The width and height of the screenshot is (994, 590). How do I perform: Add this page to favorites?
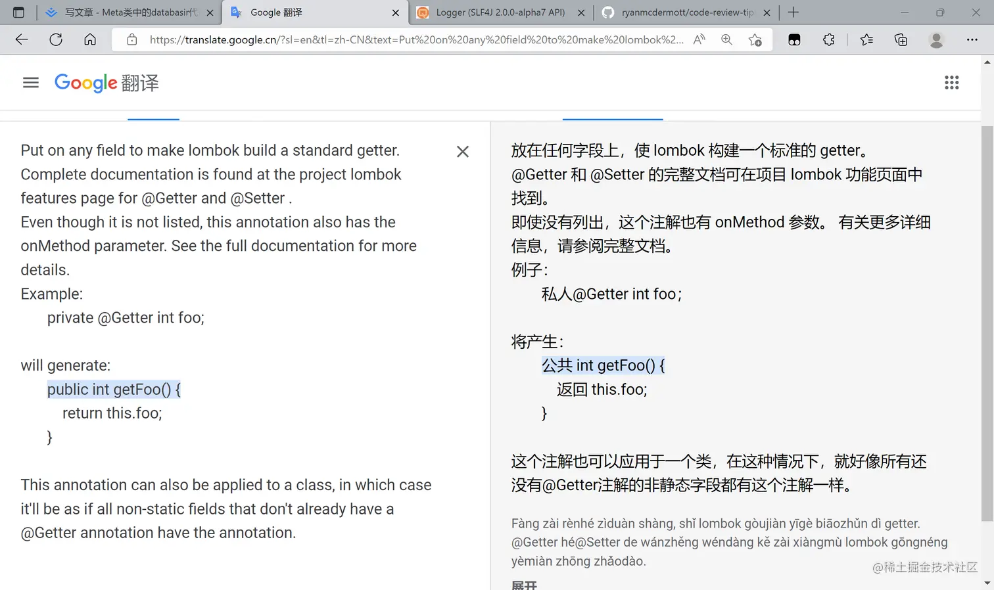[x=755, y=39]
